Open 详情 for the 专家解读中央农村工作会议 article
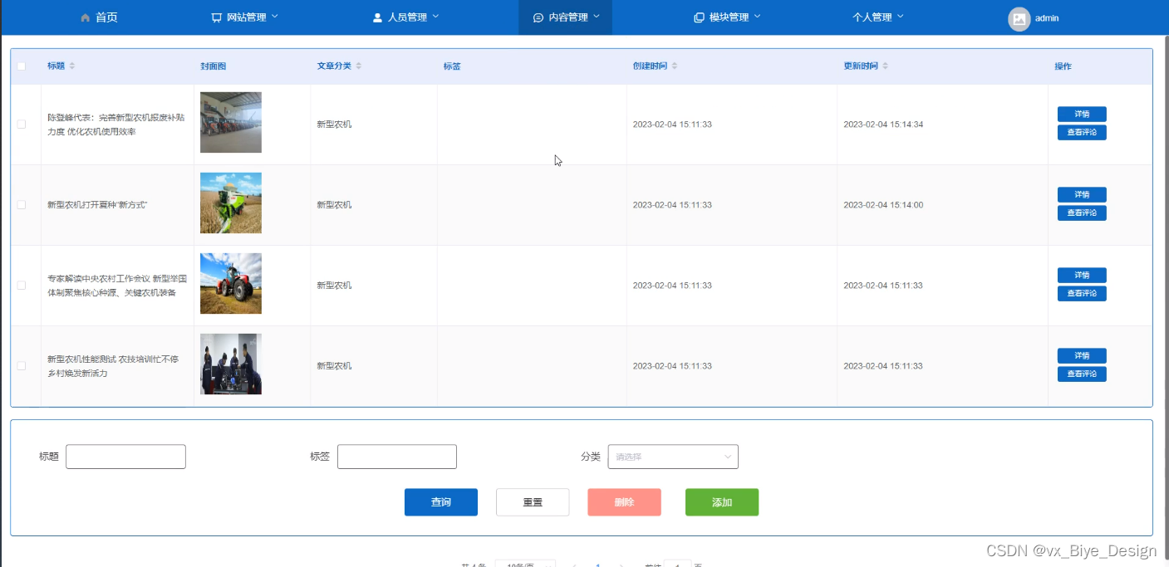 1082,276
